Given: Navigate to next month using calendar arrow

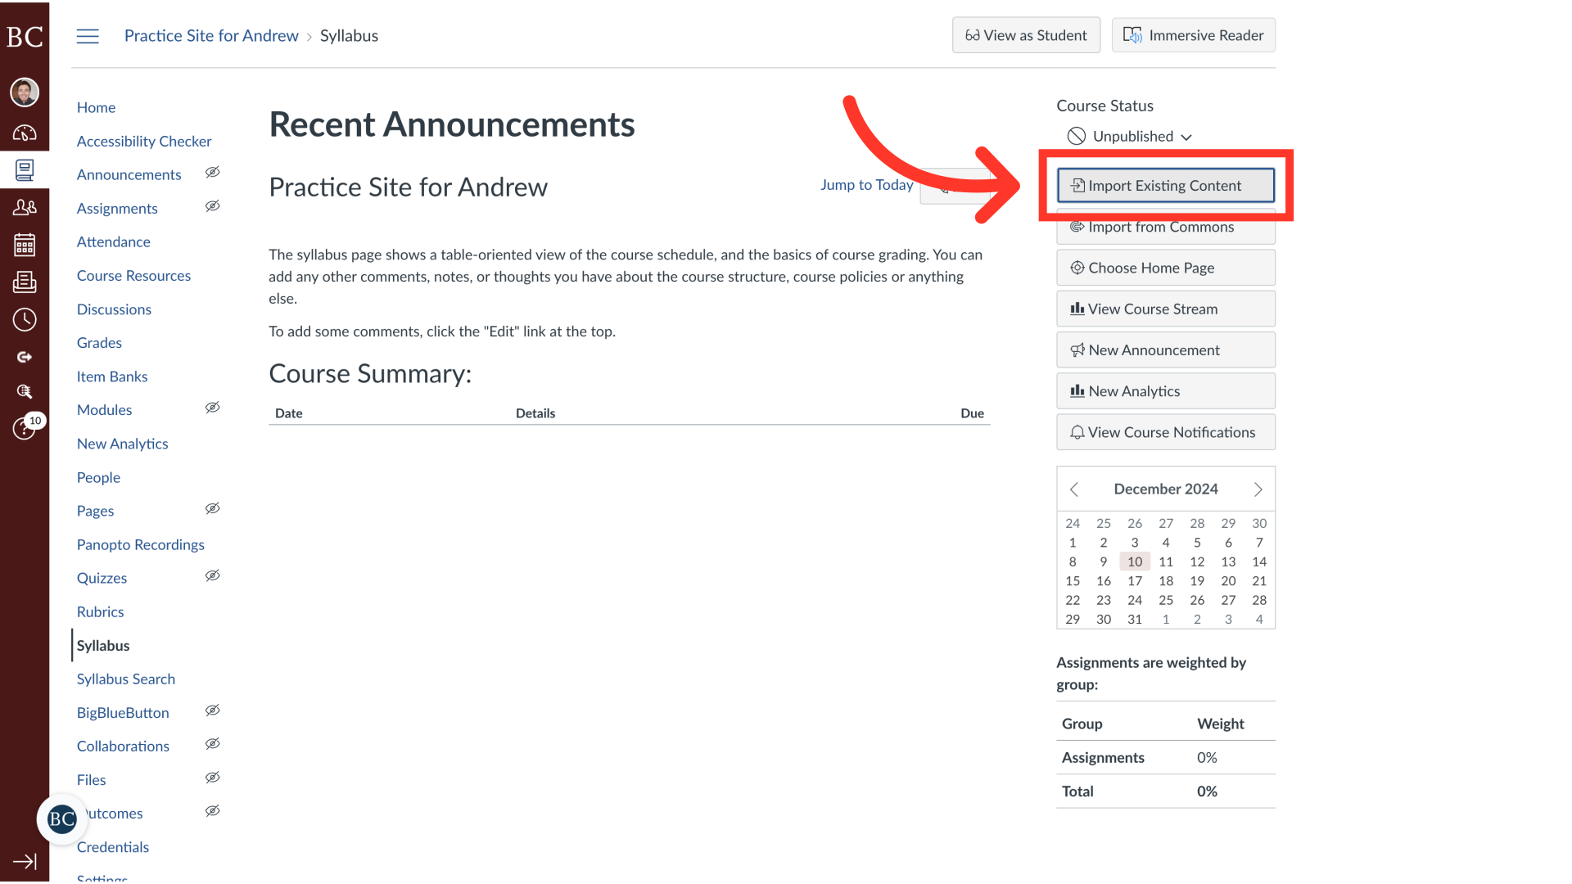Looking at the screenshot, I should [x=1258, y=489].
